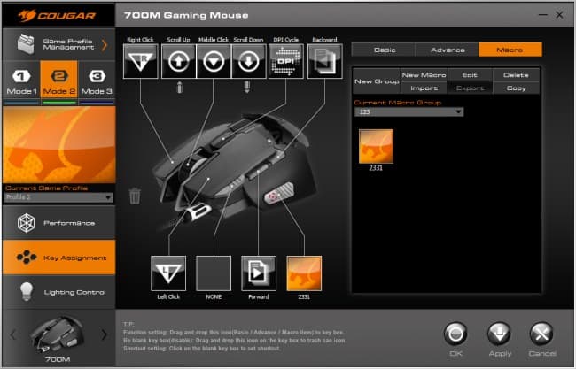The image size is (576, 369).
Task: Click the macro Edit button
Action: click(x=470, y=75)
